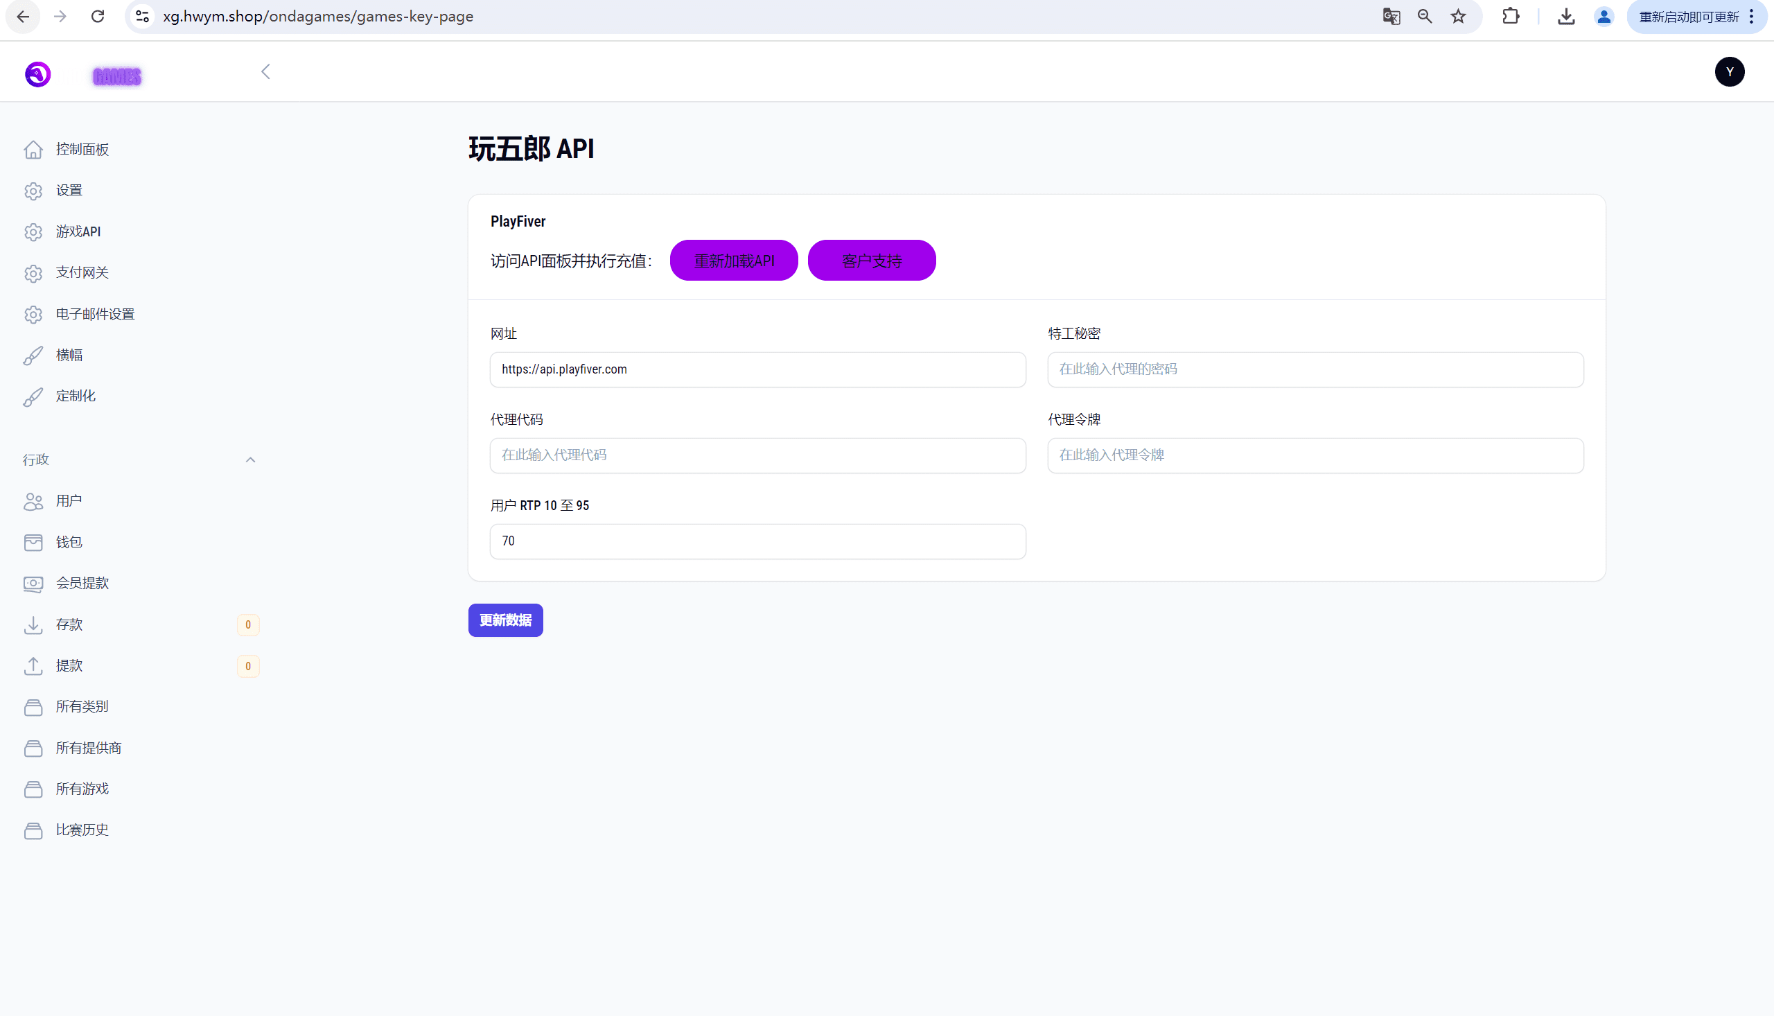
Task: Click the download icon beside 存款
Action: coord(33,624)
